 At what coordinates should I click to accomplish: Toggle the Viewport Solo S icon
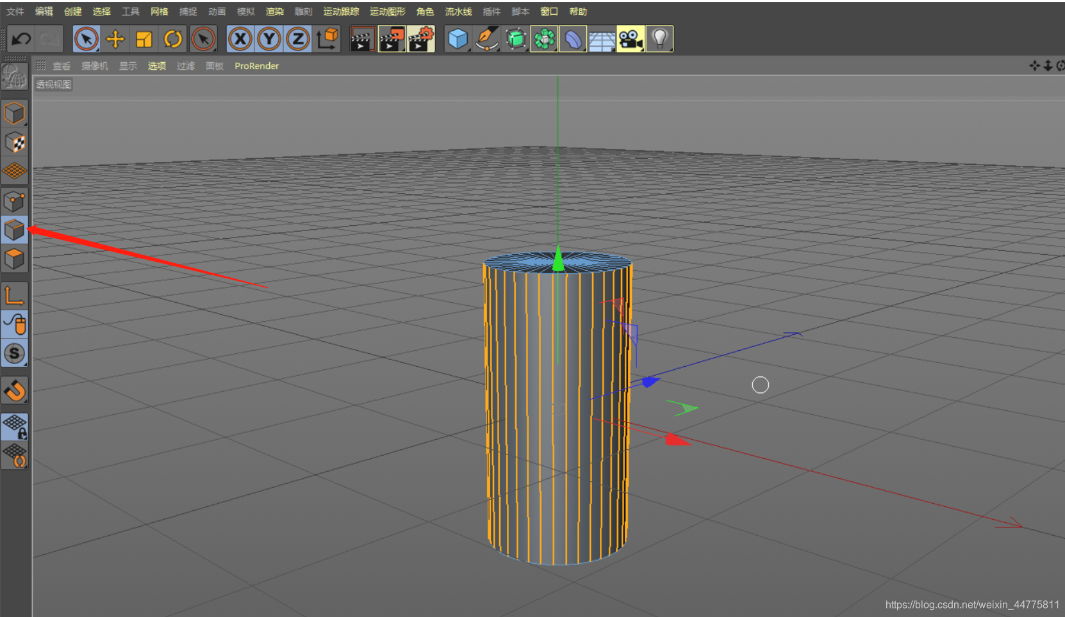tap(14, 353)
